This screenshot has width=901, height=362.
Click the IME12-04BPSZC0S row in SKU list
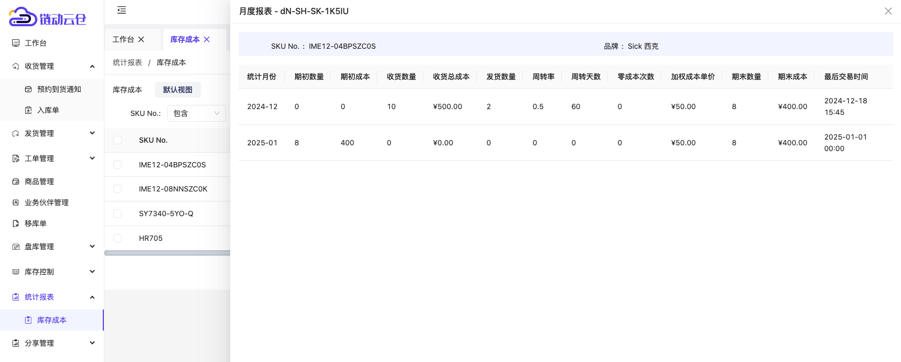[x=167, y=165]
